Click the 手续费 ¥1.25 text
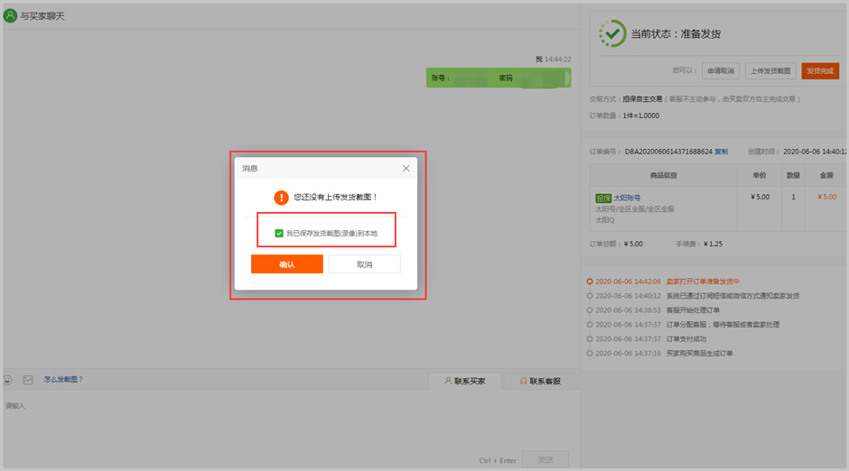This screenshot has width=849, height=471. (x=699, y=244)
